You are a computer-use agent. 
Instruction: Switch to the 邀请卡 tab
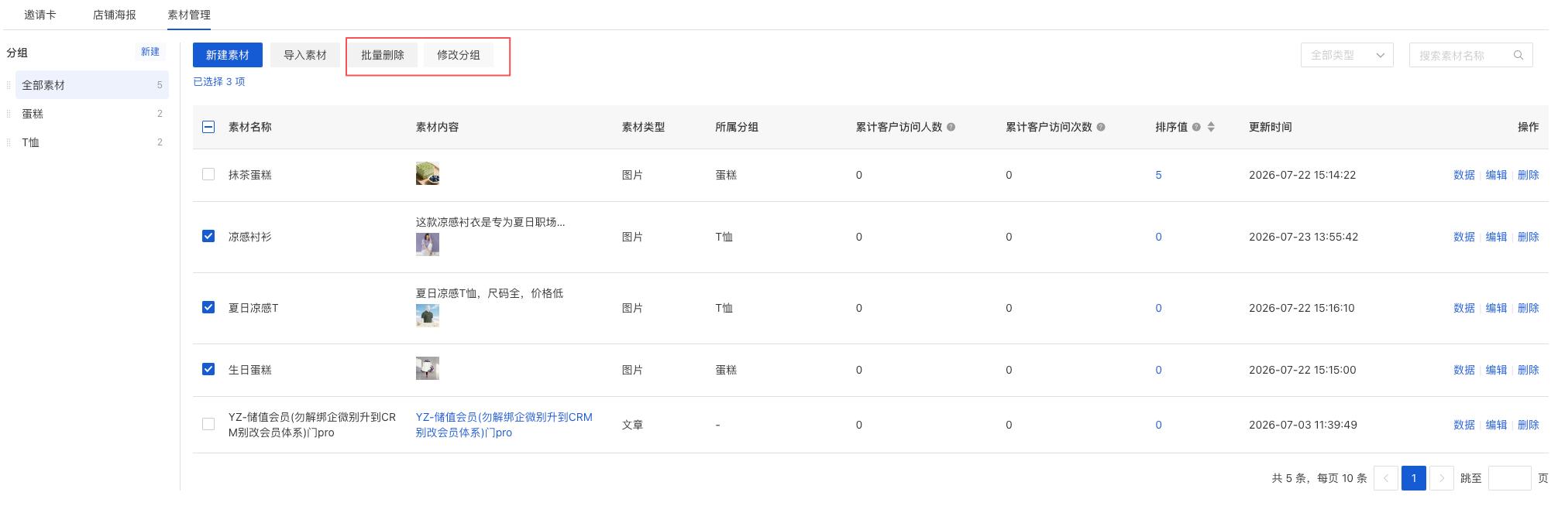coord(40,15)
